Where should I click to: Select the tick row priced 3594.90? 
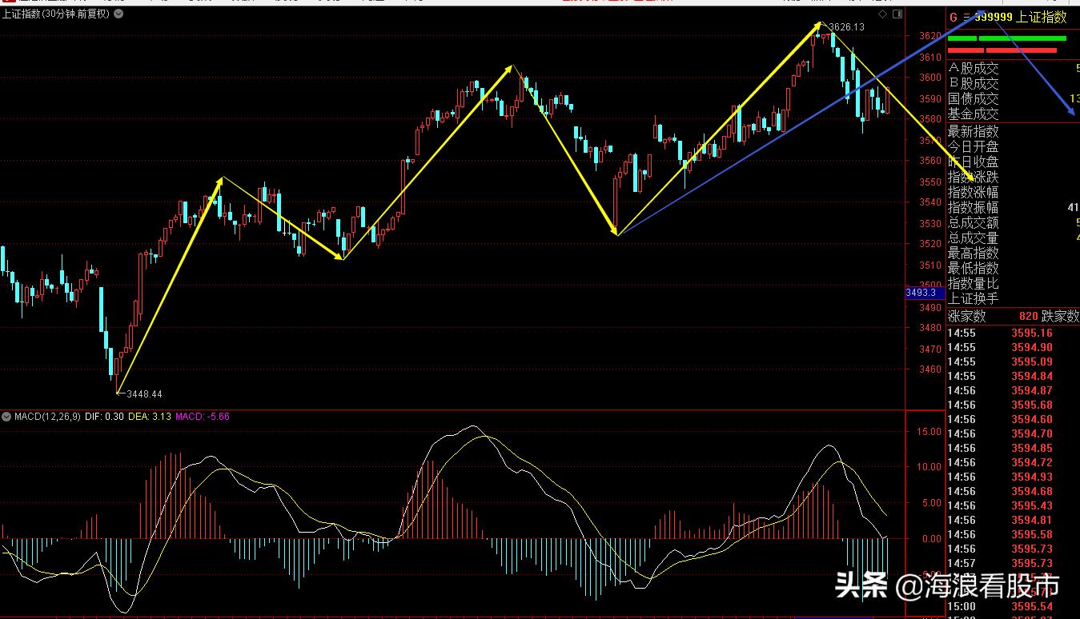[x=1014, y=347]
